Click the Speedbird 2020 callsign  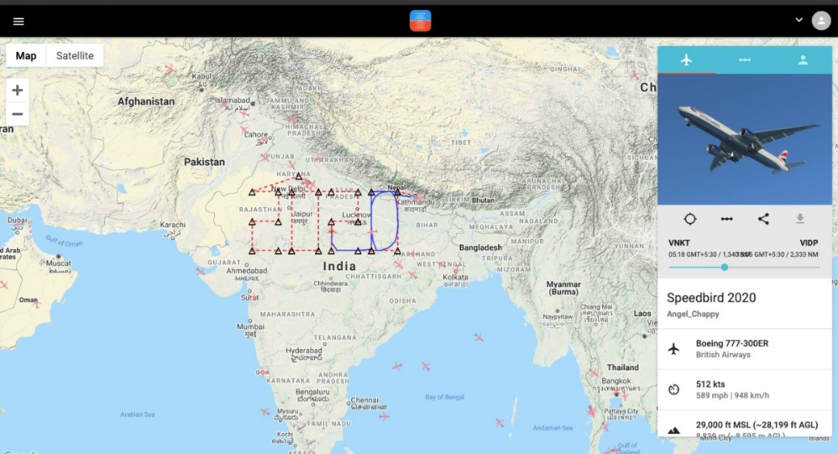pos(712,298)
